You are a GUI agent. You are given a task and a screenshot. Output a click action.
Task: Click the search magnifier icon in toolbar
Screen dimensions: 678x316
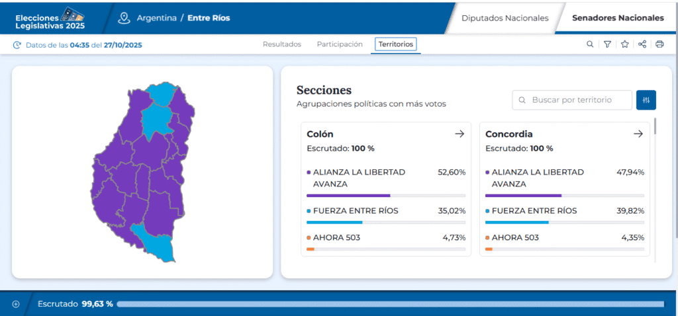(x=590, y=44)
